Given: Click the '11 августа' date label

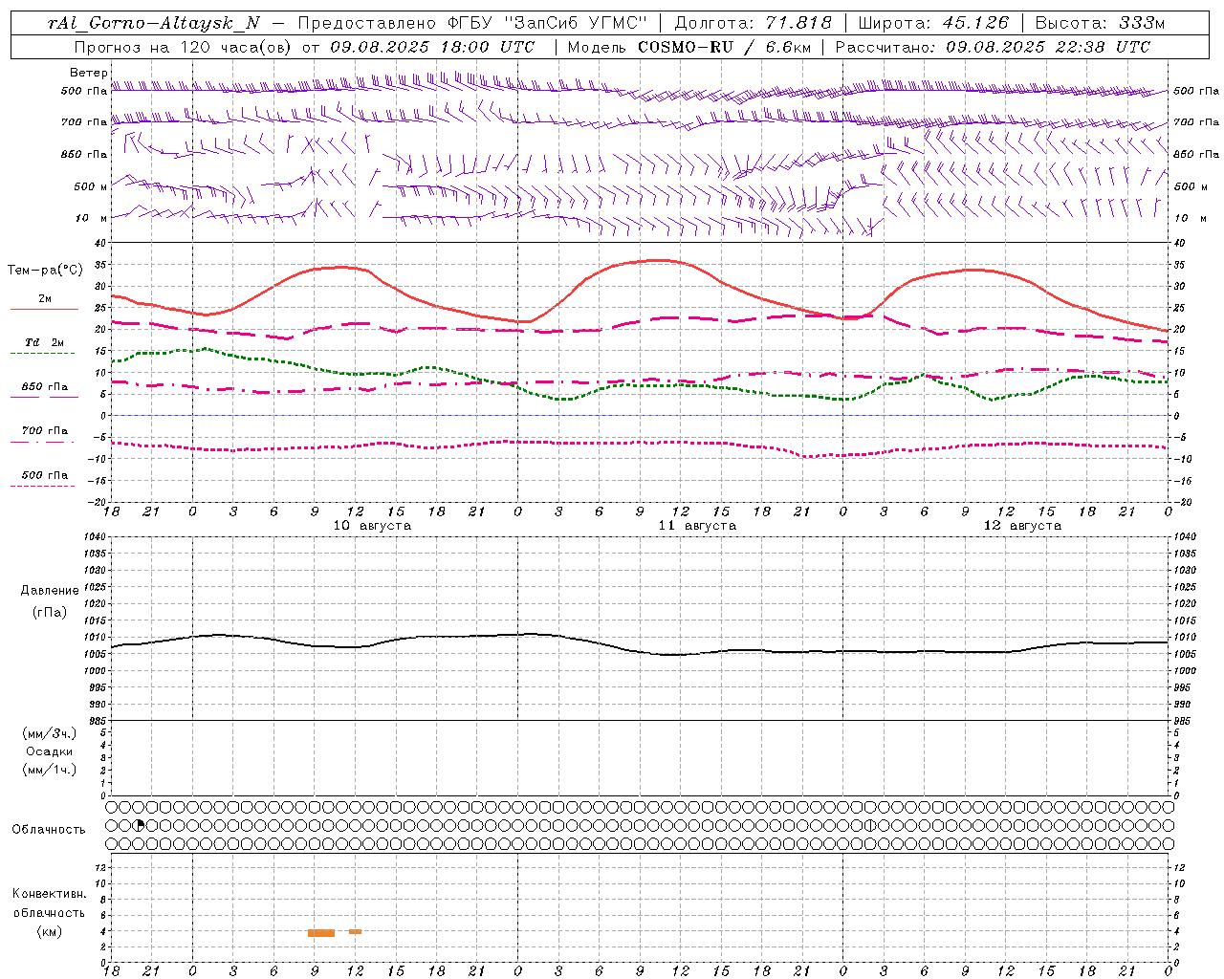Looking at the screenshot, I should [697, 526].
